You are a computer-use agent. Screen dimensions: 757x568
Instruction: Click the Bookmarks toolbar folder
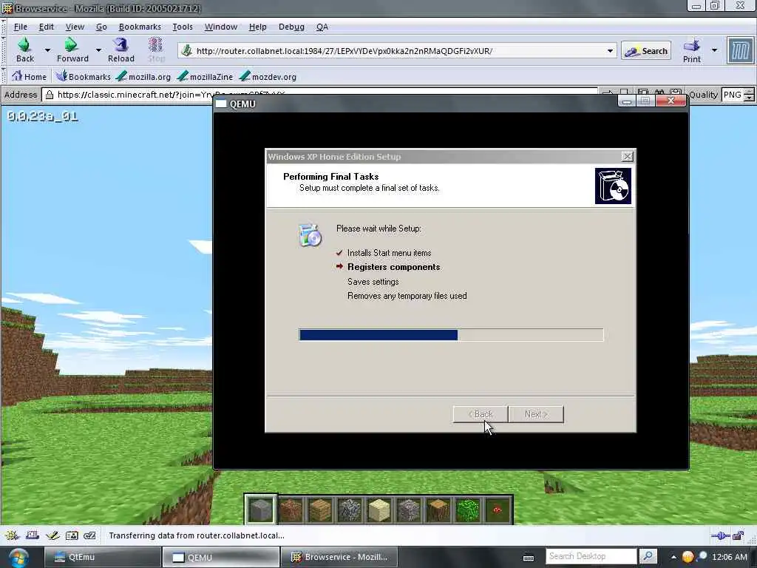[x=83, y=76]
